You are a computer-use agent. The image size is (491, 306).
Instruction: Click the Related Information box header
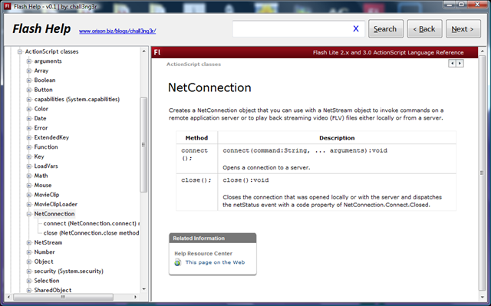(213, 238)
